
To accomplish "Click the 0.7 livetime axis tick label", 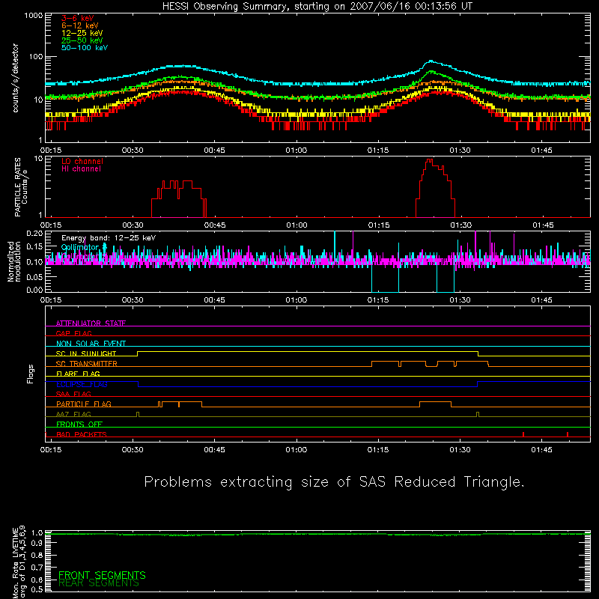I will (x=37, y=568).
